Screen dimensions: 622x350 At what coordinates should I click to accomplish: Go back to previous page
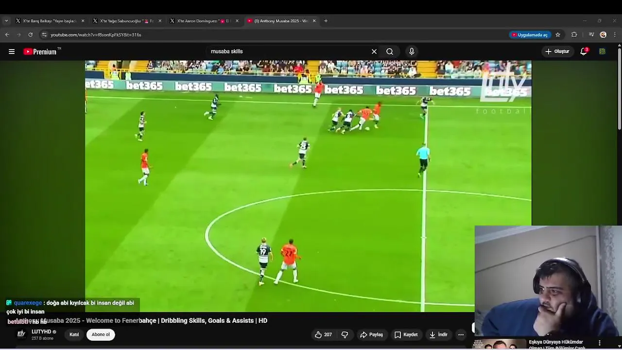click(7, 35)
